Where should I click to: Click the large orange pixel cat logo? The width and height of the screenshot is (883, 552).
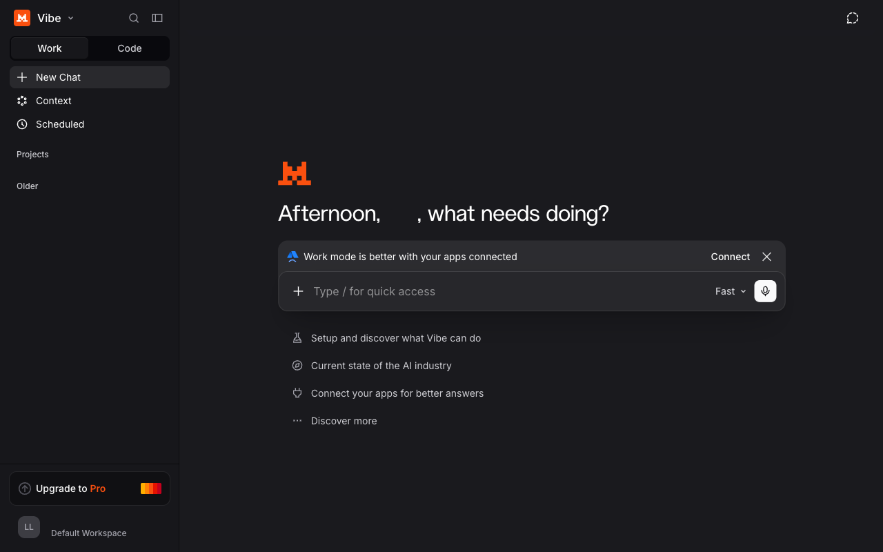[295, 174]
